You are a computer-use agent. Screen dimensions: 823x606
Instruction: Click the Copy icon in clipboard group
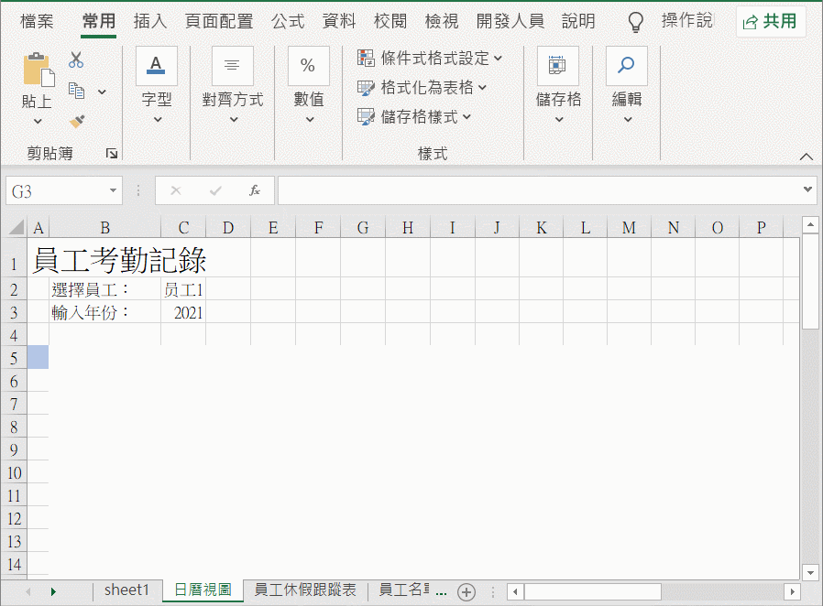tap(77, 91)
